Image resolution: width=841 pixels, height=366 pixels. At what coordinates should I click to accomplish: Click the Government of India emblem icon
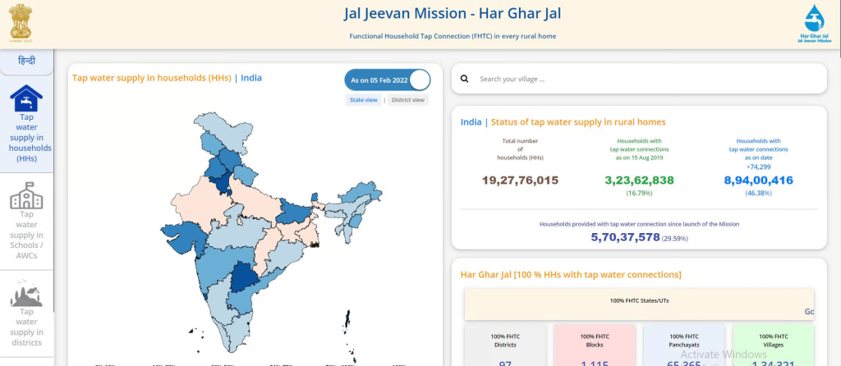pos(21,24)
